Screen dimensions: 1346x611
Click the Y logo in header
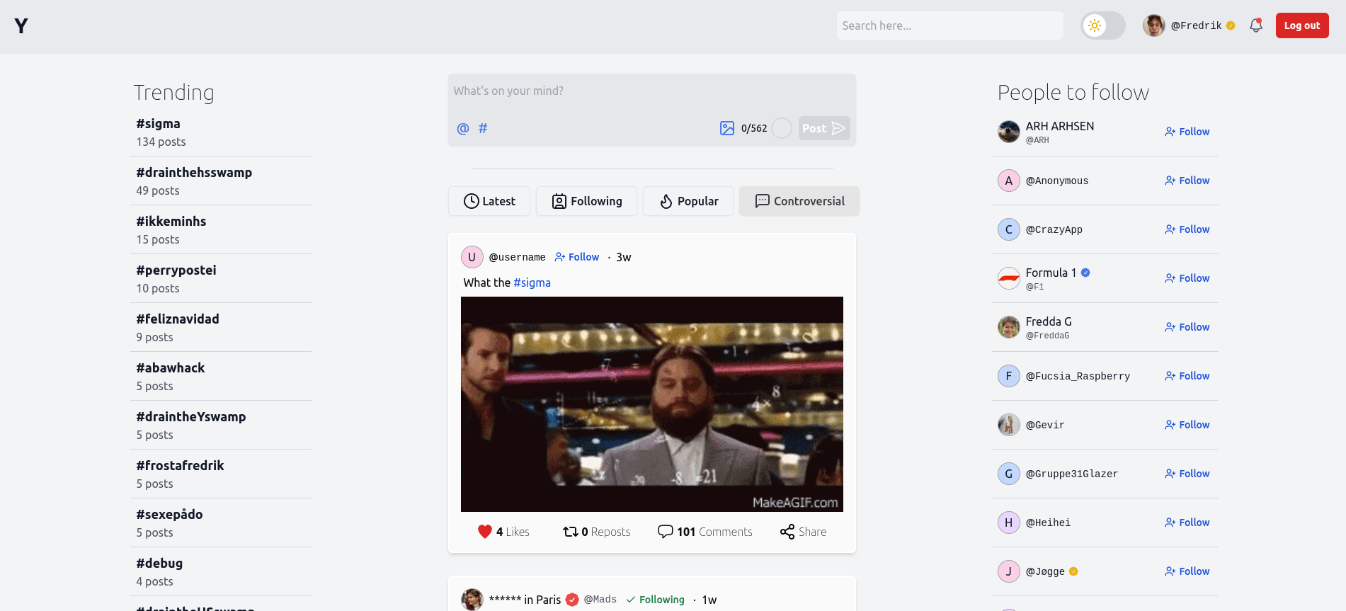21,26
